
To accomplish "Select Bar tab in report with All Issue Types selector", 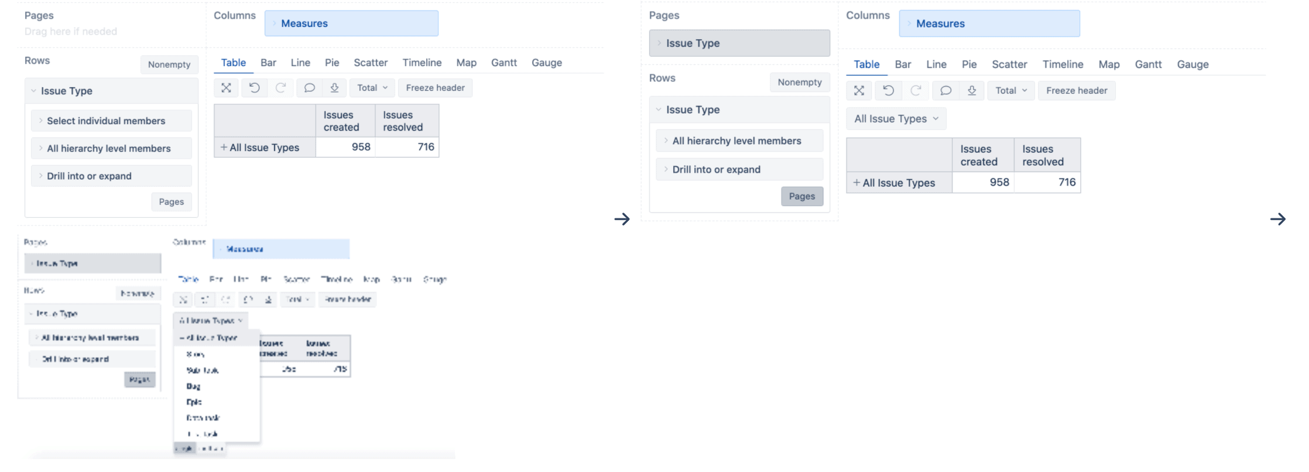I will pos(903,64).
